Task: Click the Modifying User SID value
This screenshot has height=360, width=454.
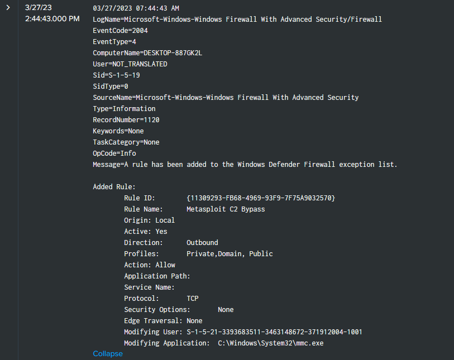Action: 274,332
